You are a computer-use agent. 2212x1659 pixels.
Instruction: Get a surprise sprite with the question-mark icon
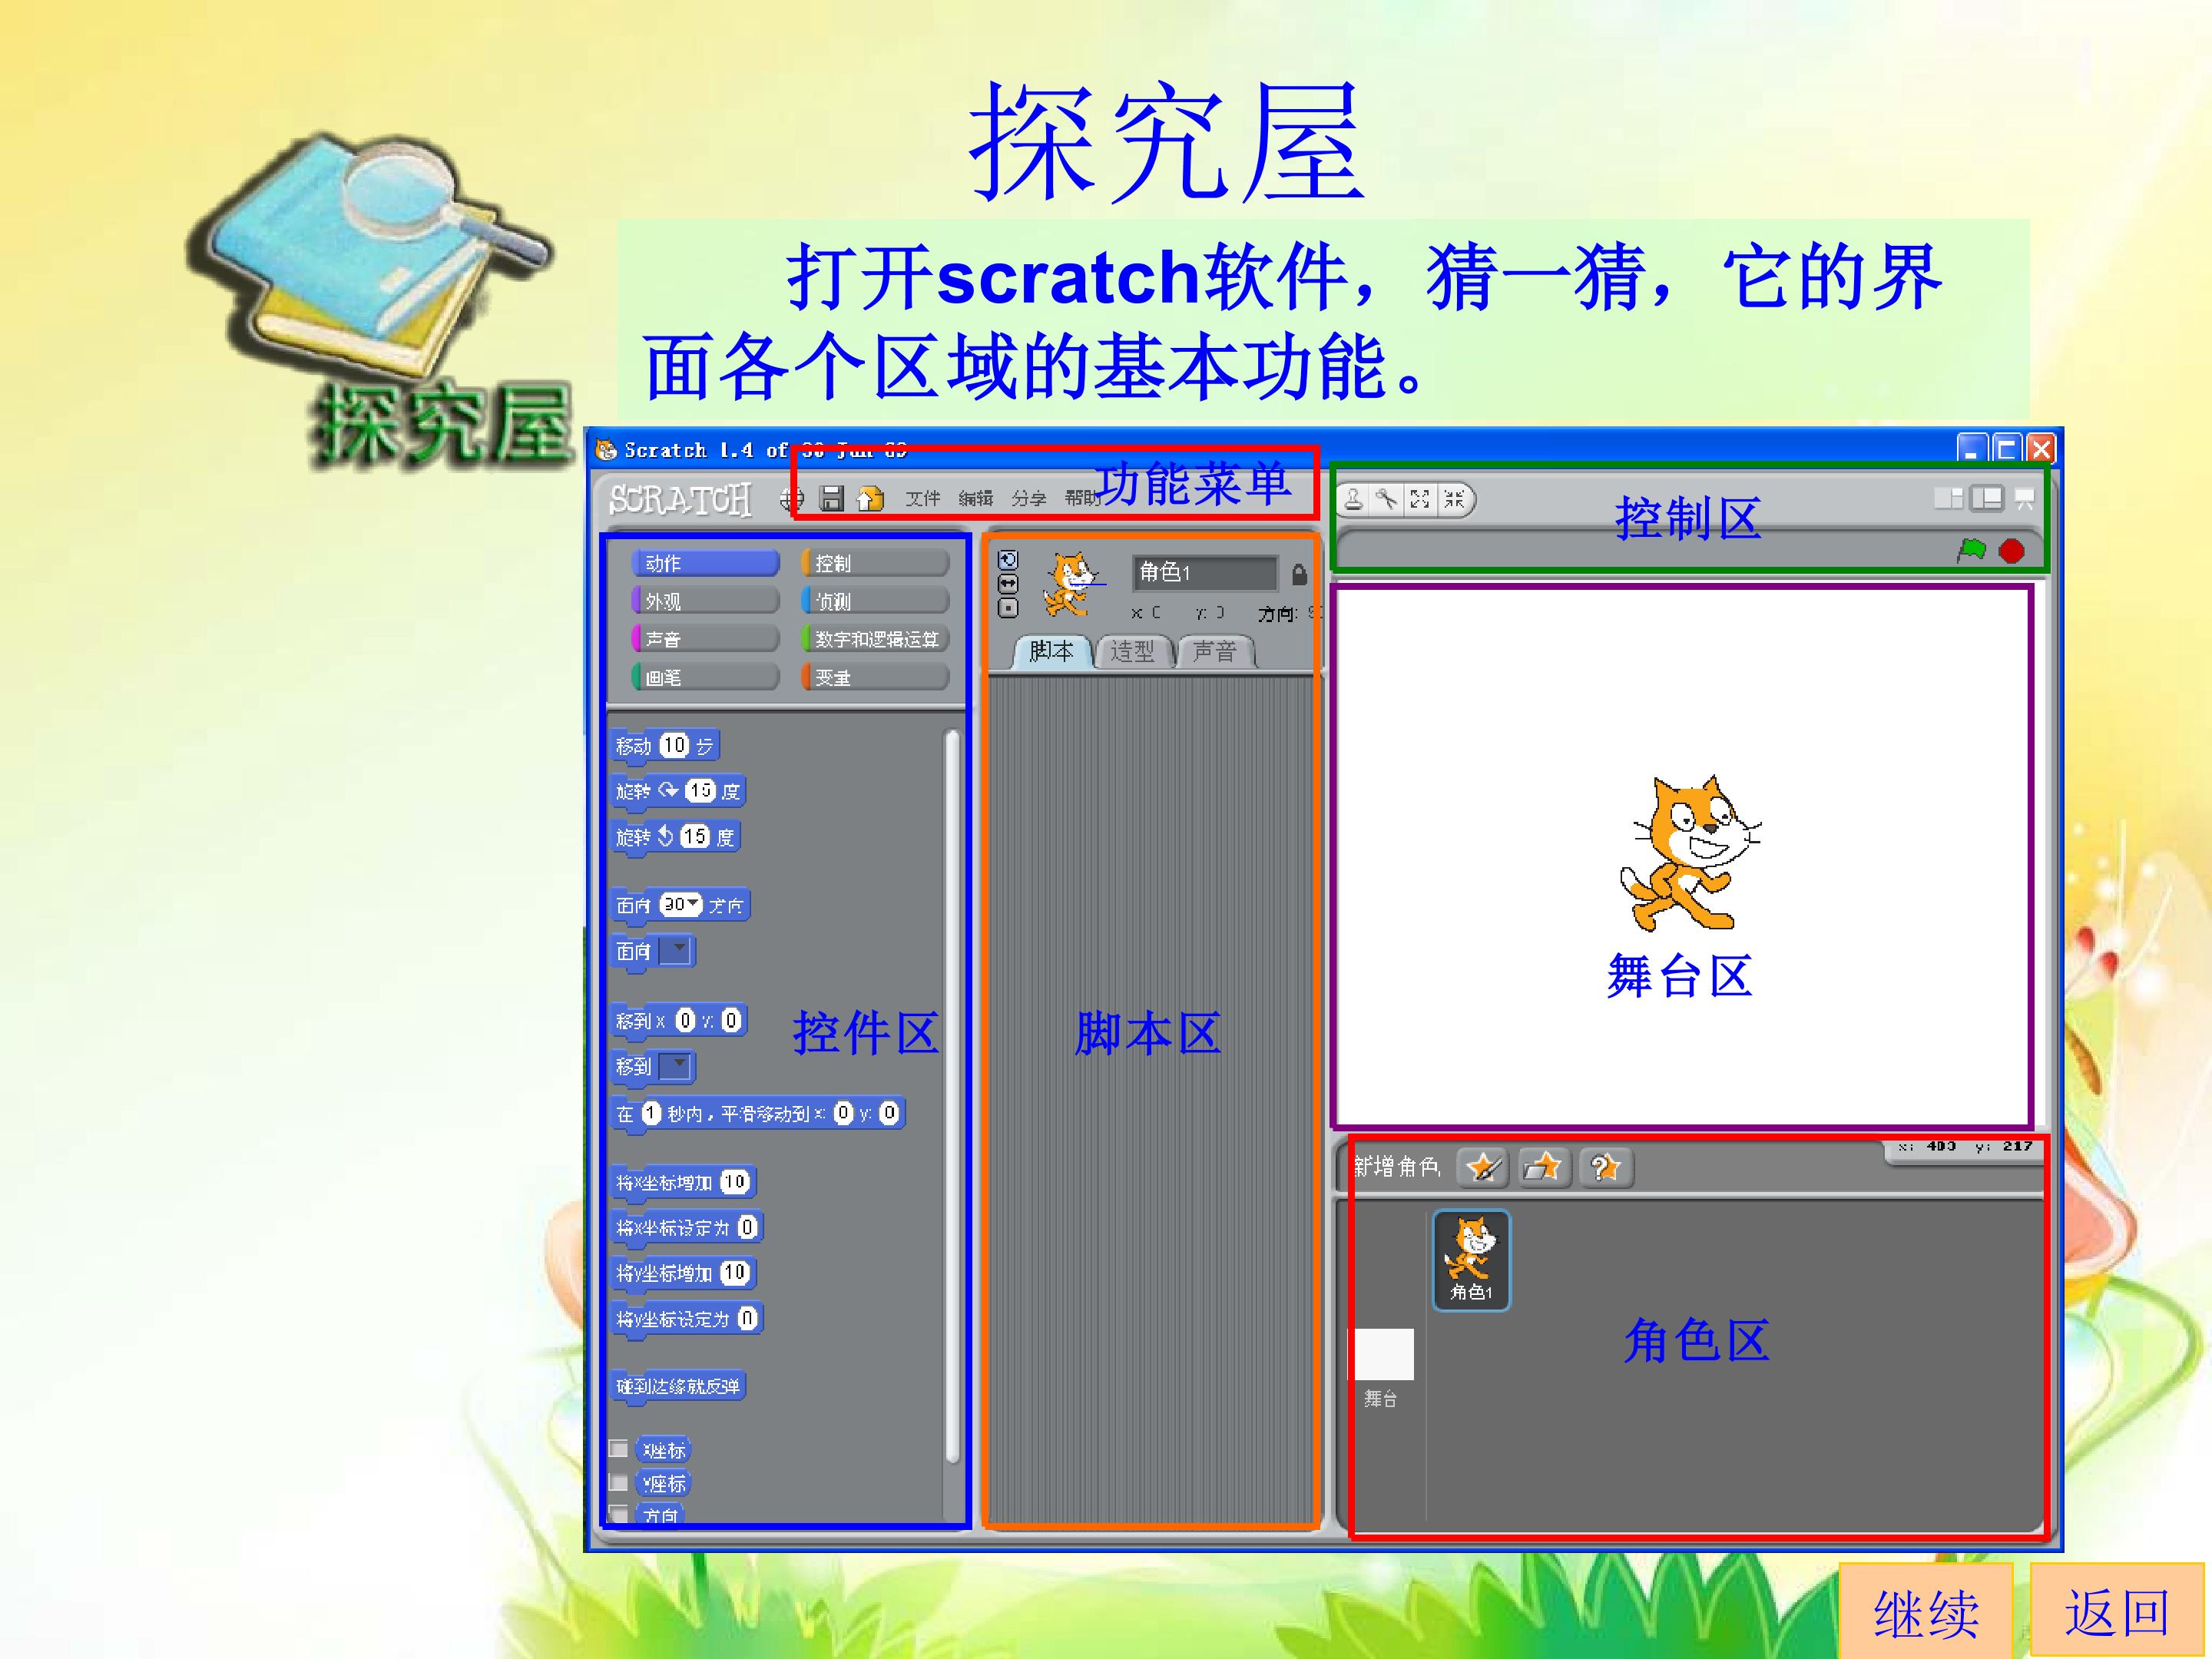[1605, 1167]
